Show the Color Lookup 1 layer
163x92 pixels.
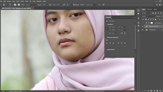point(143,23)
